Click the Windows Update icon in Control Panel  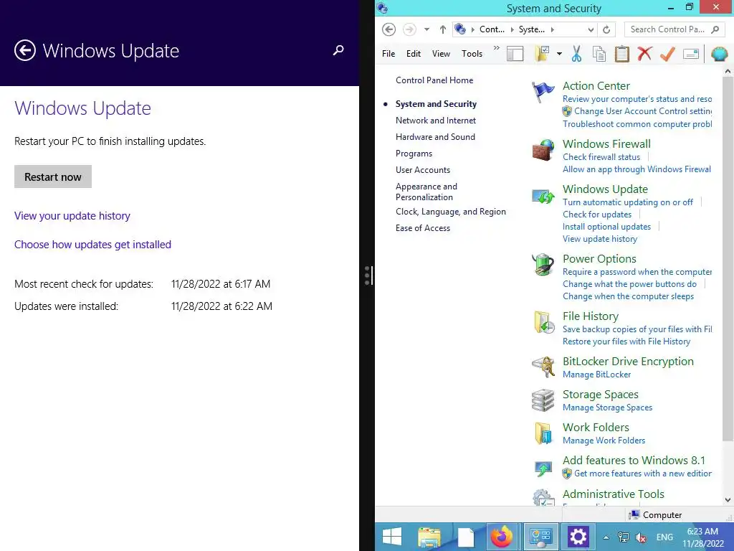click(x=543, y=196)
